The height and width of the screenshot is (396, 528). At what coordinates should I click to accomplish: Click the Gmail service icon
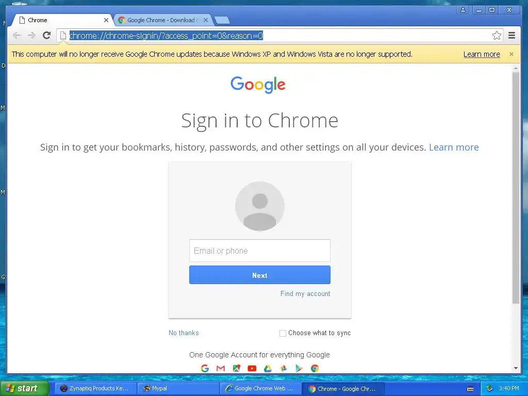(x=221, y=368)
